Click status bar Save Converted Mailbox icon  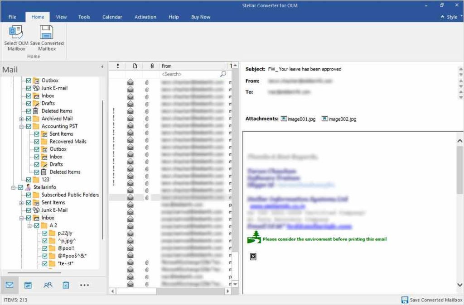coord(405,300)
